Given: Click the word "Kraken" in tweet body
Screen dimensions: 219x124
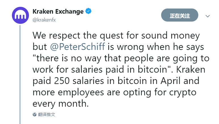Looking at the screenshot, I should (x=191, y=70).
